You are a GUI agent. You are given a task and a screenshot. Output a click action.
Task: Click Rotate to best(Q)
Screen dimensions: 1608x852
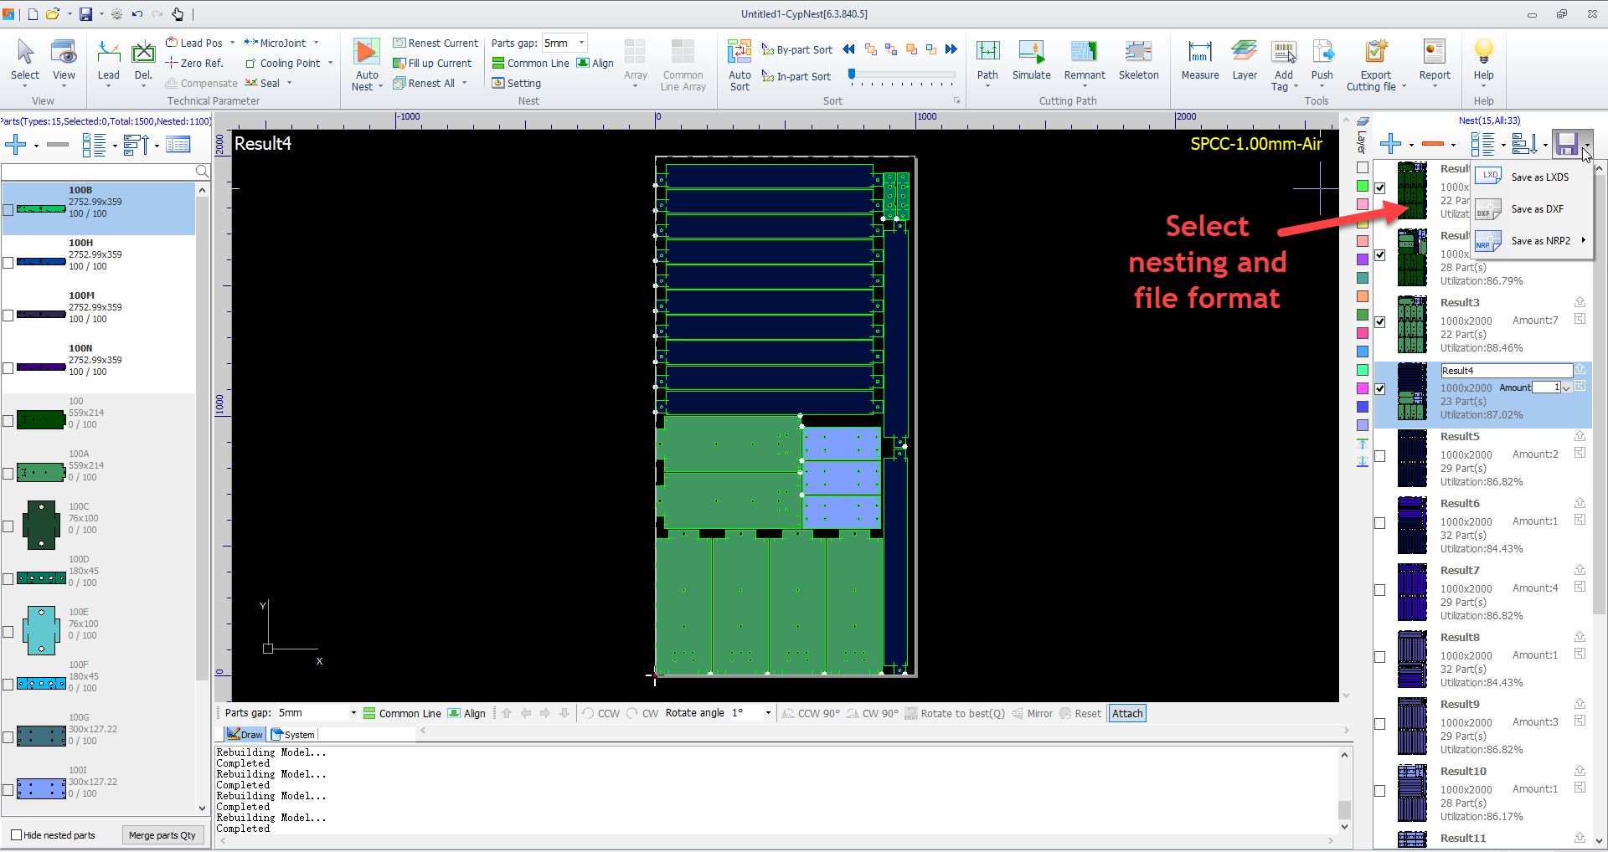pos(955,713)
